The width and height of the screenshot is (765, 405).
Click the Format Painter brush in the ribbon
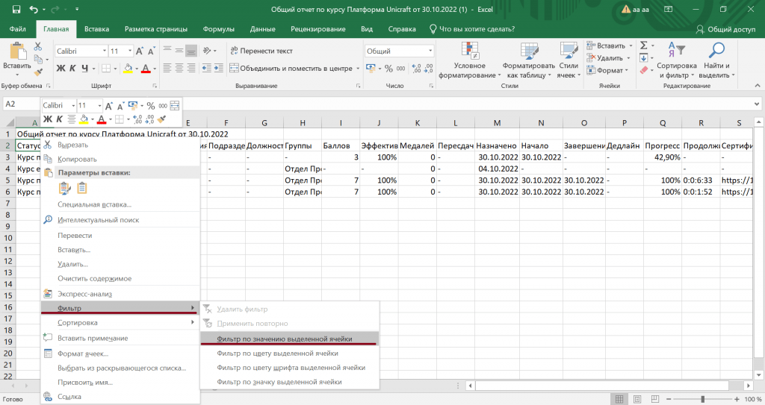[38, 72]
